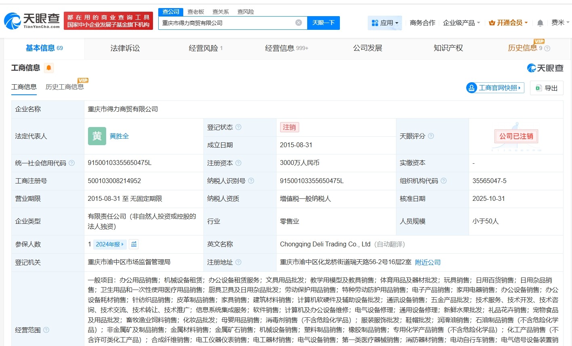Clear the search box using the X icon

coord(298,23)
